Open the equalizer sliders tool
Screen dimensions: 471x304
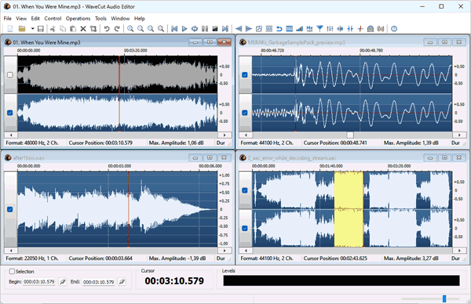330,29
